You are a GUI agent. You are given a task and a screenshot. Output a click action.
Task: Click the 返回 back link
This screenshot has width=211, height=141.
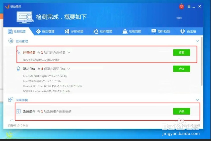[179, 18]
